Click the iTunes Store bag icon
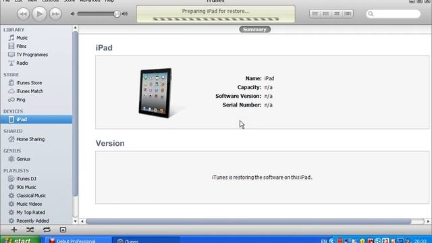This screenshot has height=243, width=432. pyautogui.click(x=11, y=82)
